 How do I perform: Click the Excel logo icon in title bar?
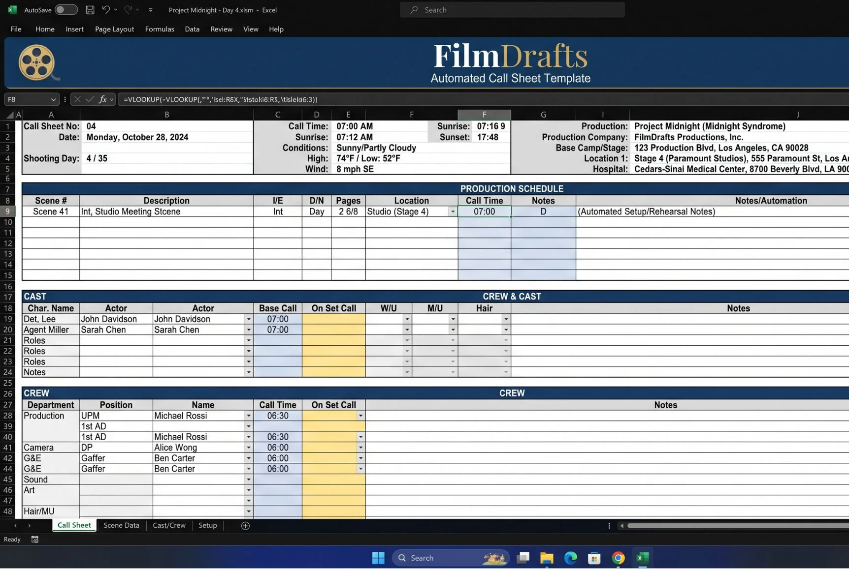pos(12,10)
